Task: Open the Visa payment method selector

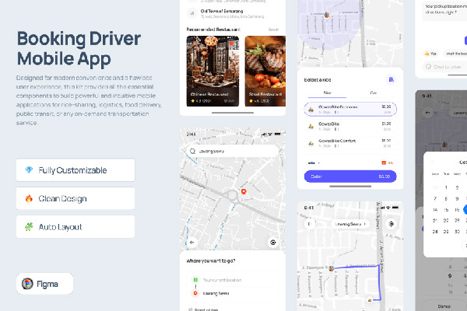Action: pos(314,162)
